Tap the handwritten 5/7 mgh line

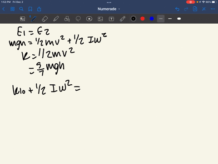click(x=47, y=69)
